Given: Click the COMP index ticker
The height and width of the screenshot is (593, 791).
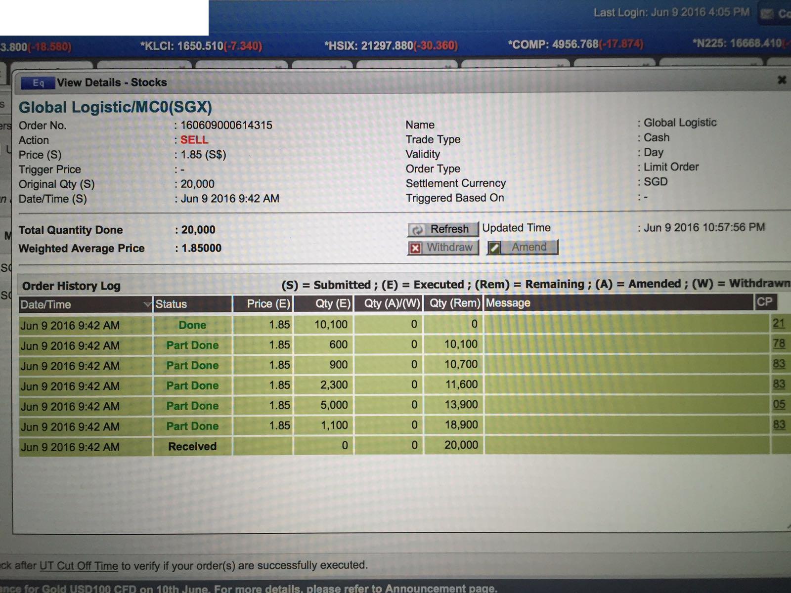Looking at the screenshot, I should coord(575,44).
